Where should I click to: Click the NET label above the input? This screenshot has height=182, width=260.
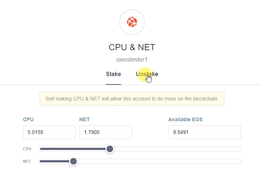point(84,119)
